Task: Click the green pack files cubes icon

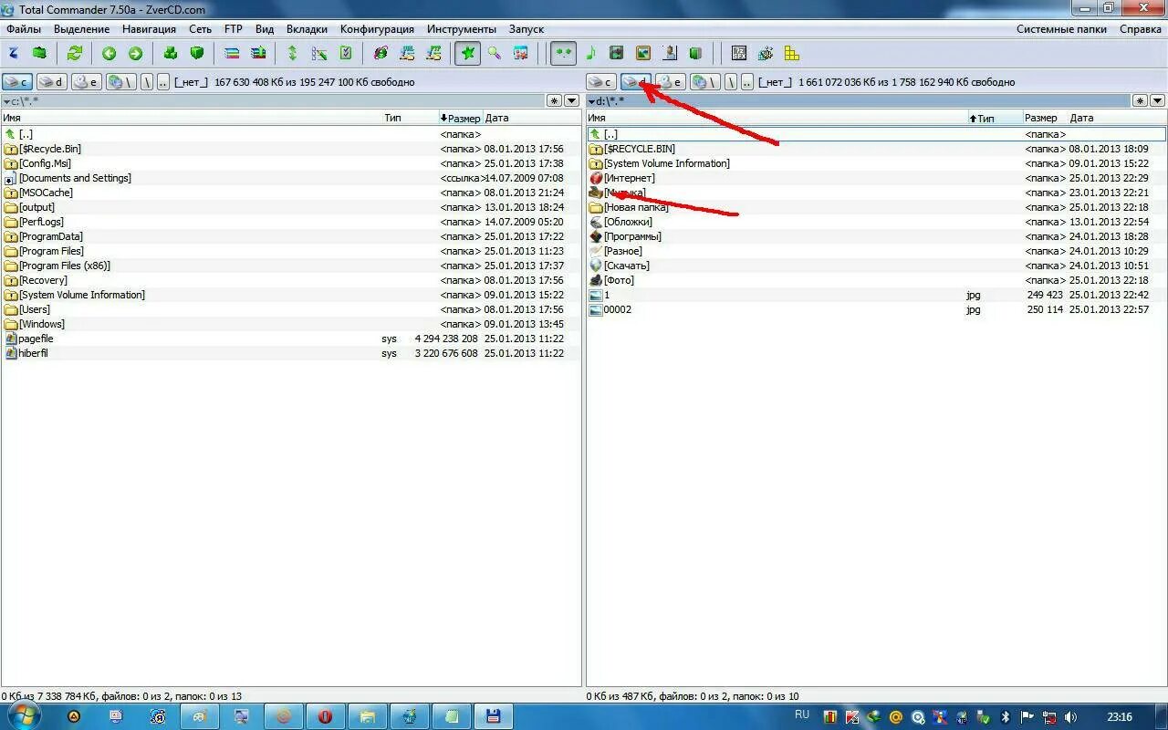Action: (x=170, y=53)
